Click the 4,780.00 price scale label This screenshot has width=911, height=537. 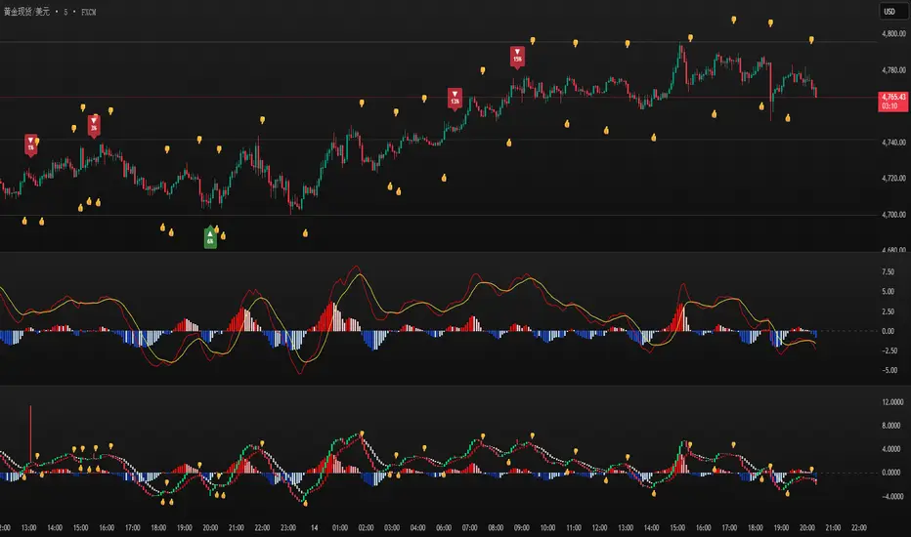click(x=893, y=70)
